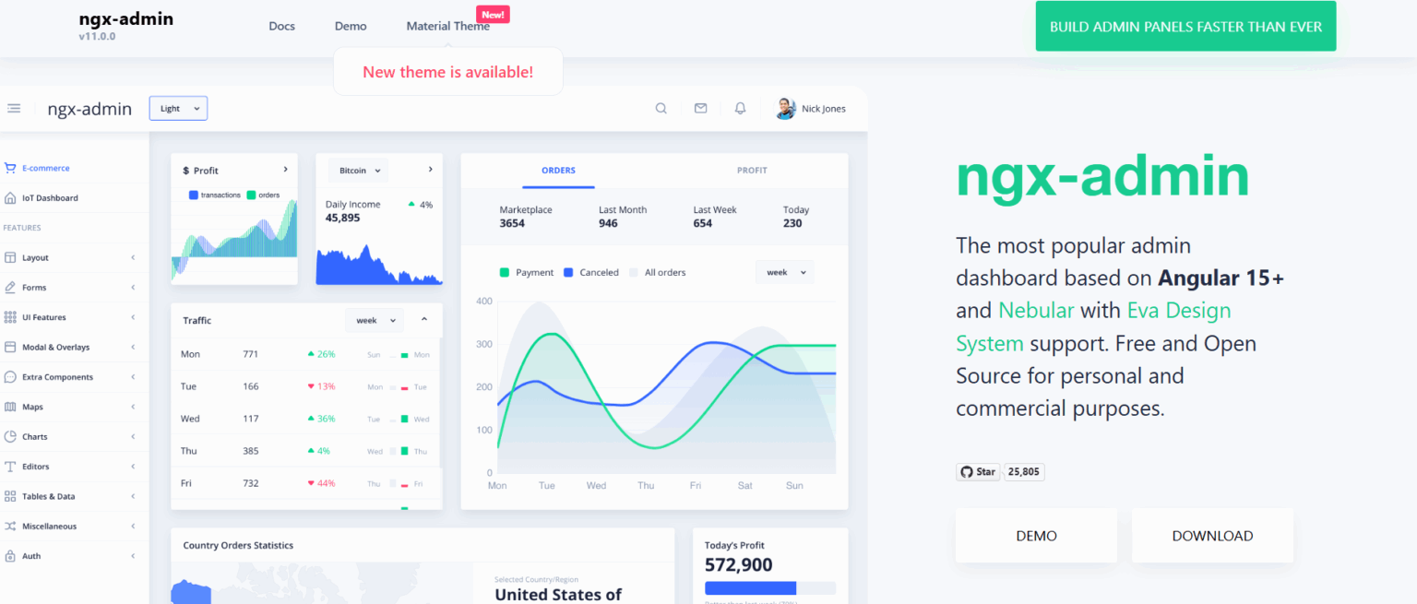Open the Bitcoin currency dropdown
This screenshot has width=1417, height=604.
pos(358,170)
